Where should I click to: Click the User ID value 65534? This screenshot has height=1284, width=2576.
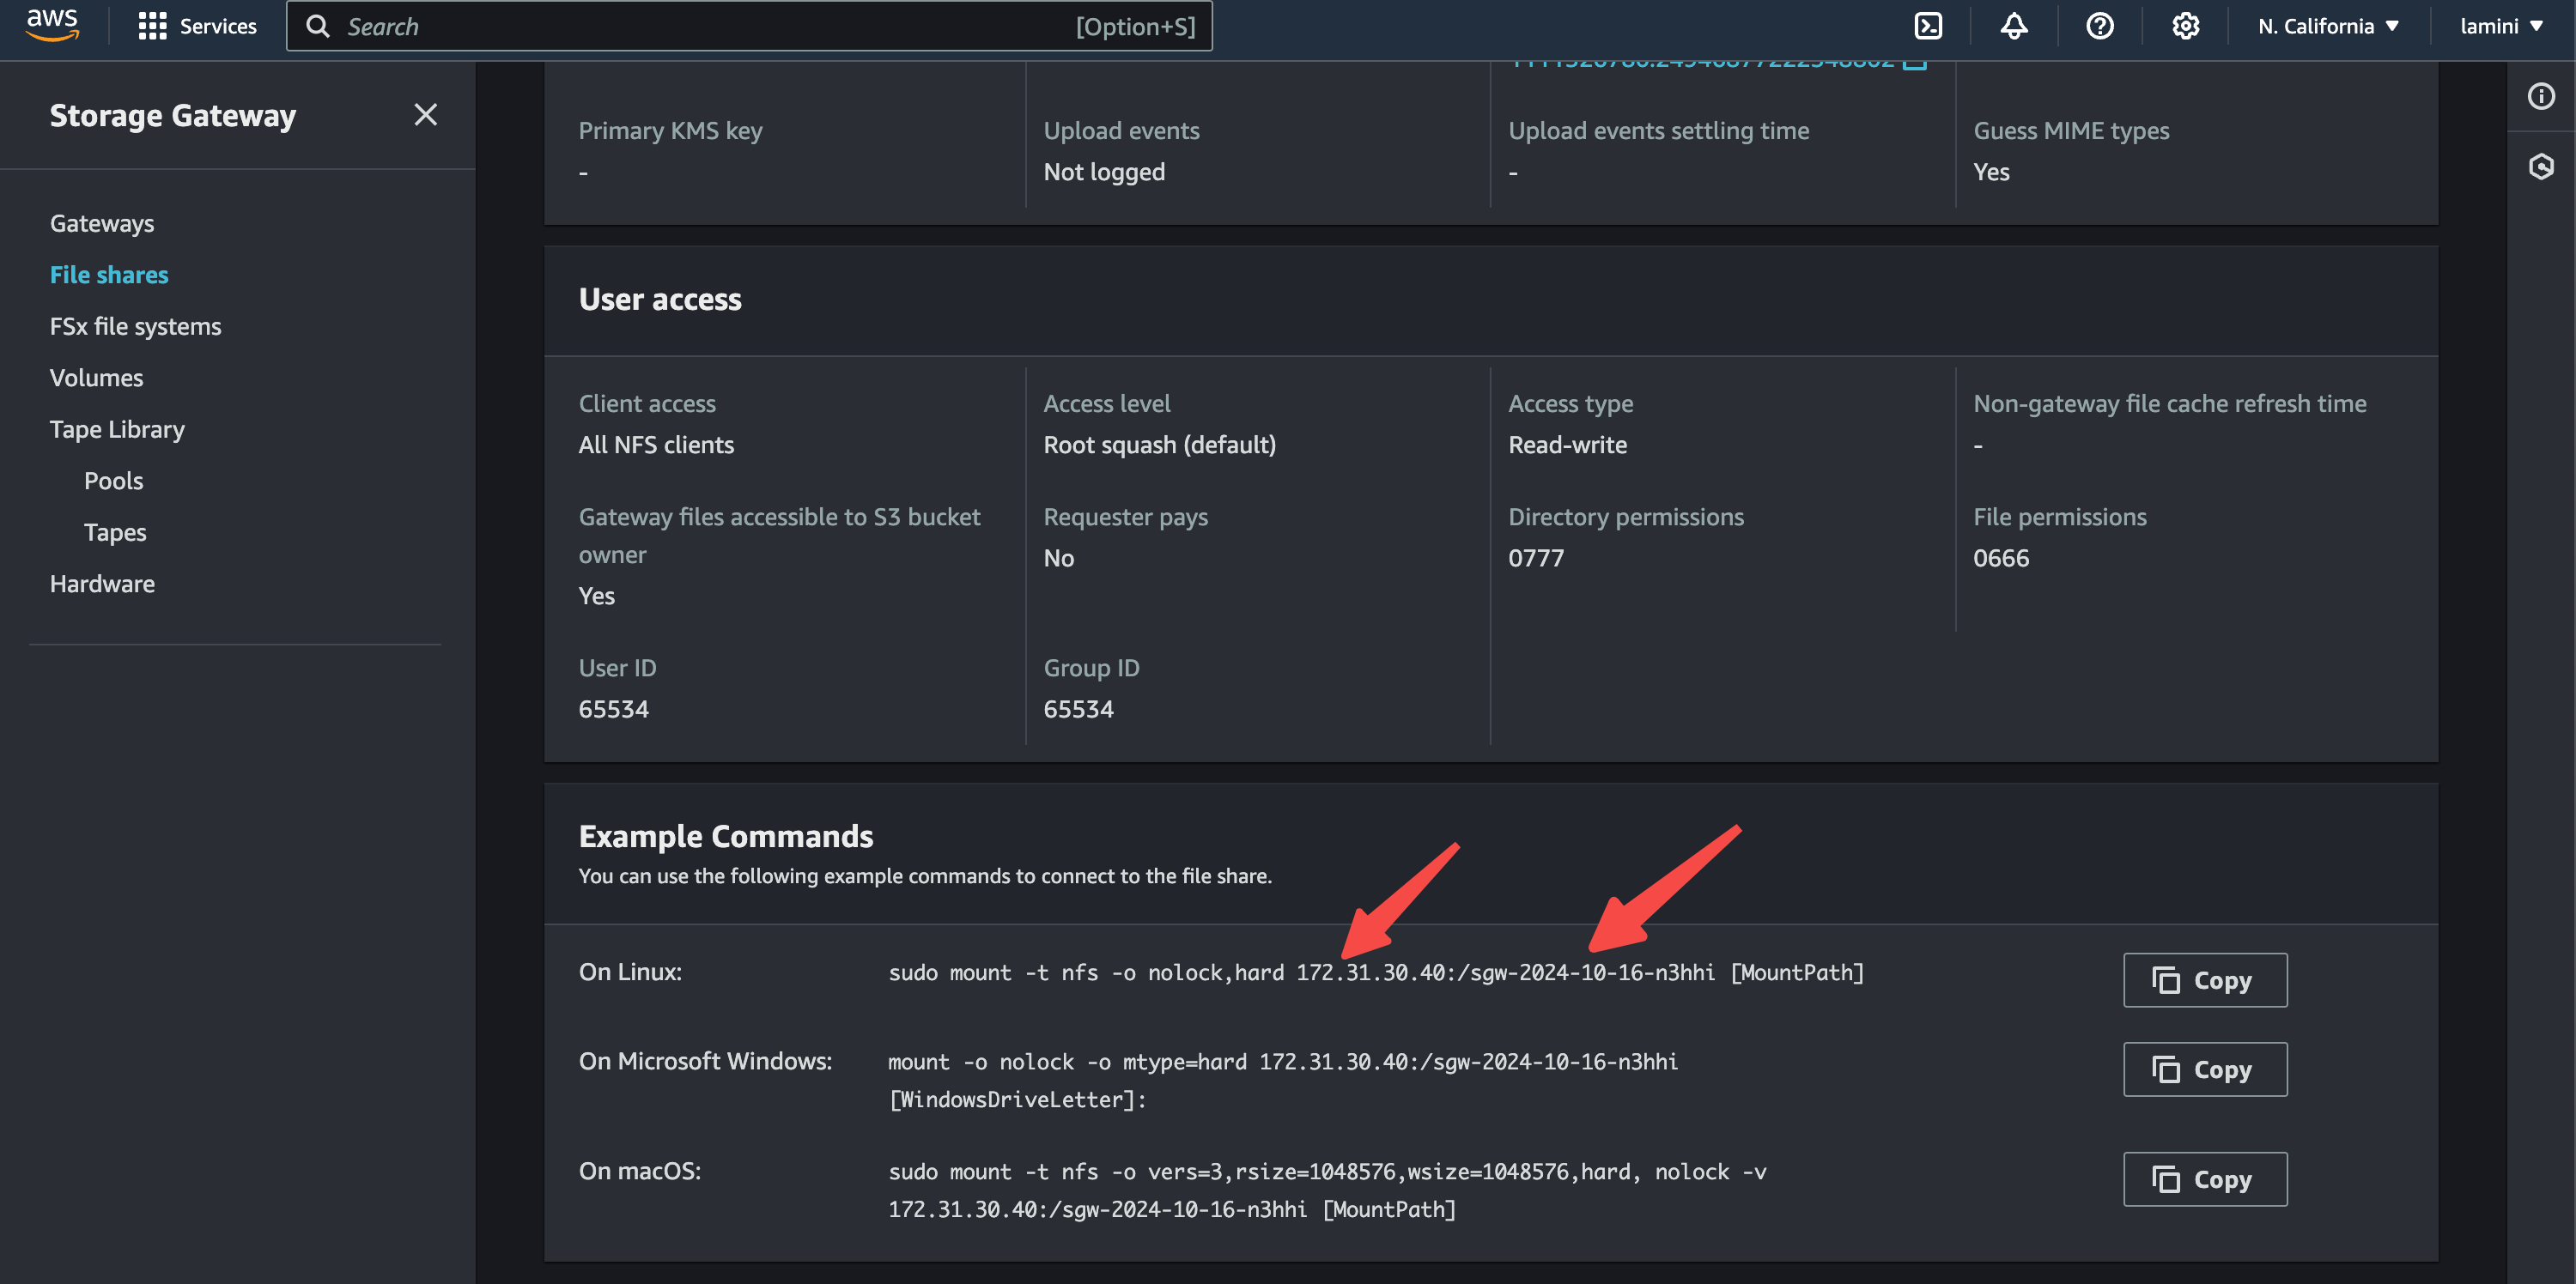click(613, 708)
